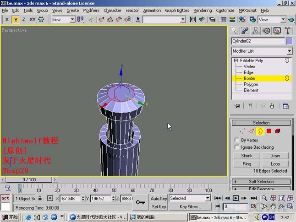
Task: Click the object color swatch beside Cylinder02
Action: (x=289, y=41)
